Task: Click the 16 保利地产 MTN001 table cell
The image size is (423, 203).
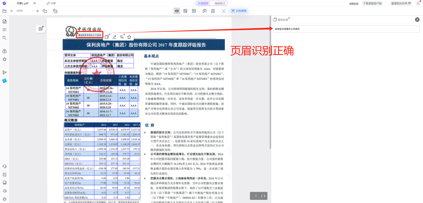Action: [x=74, y=113]
